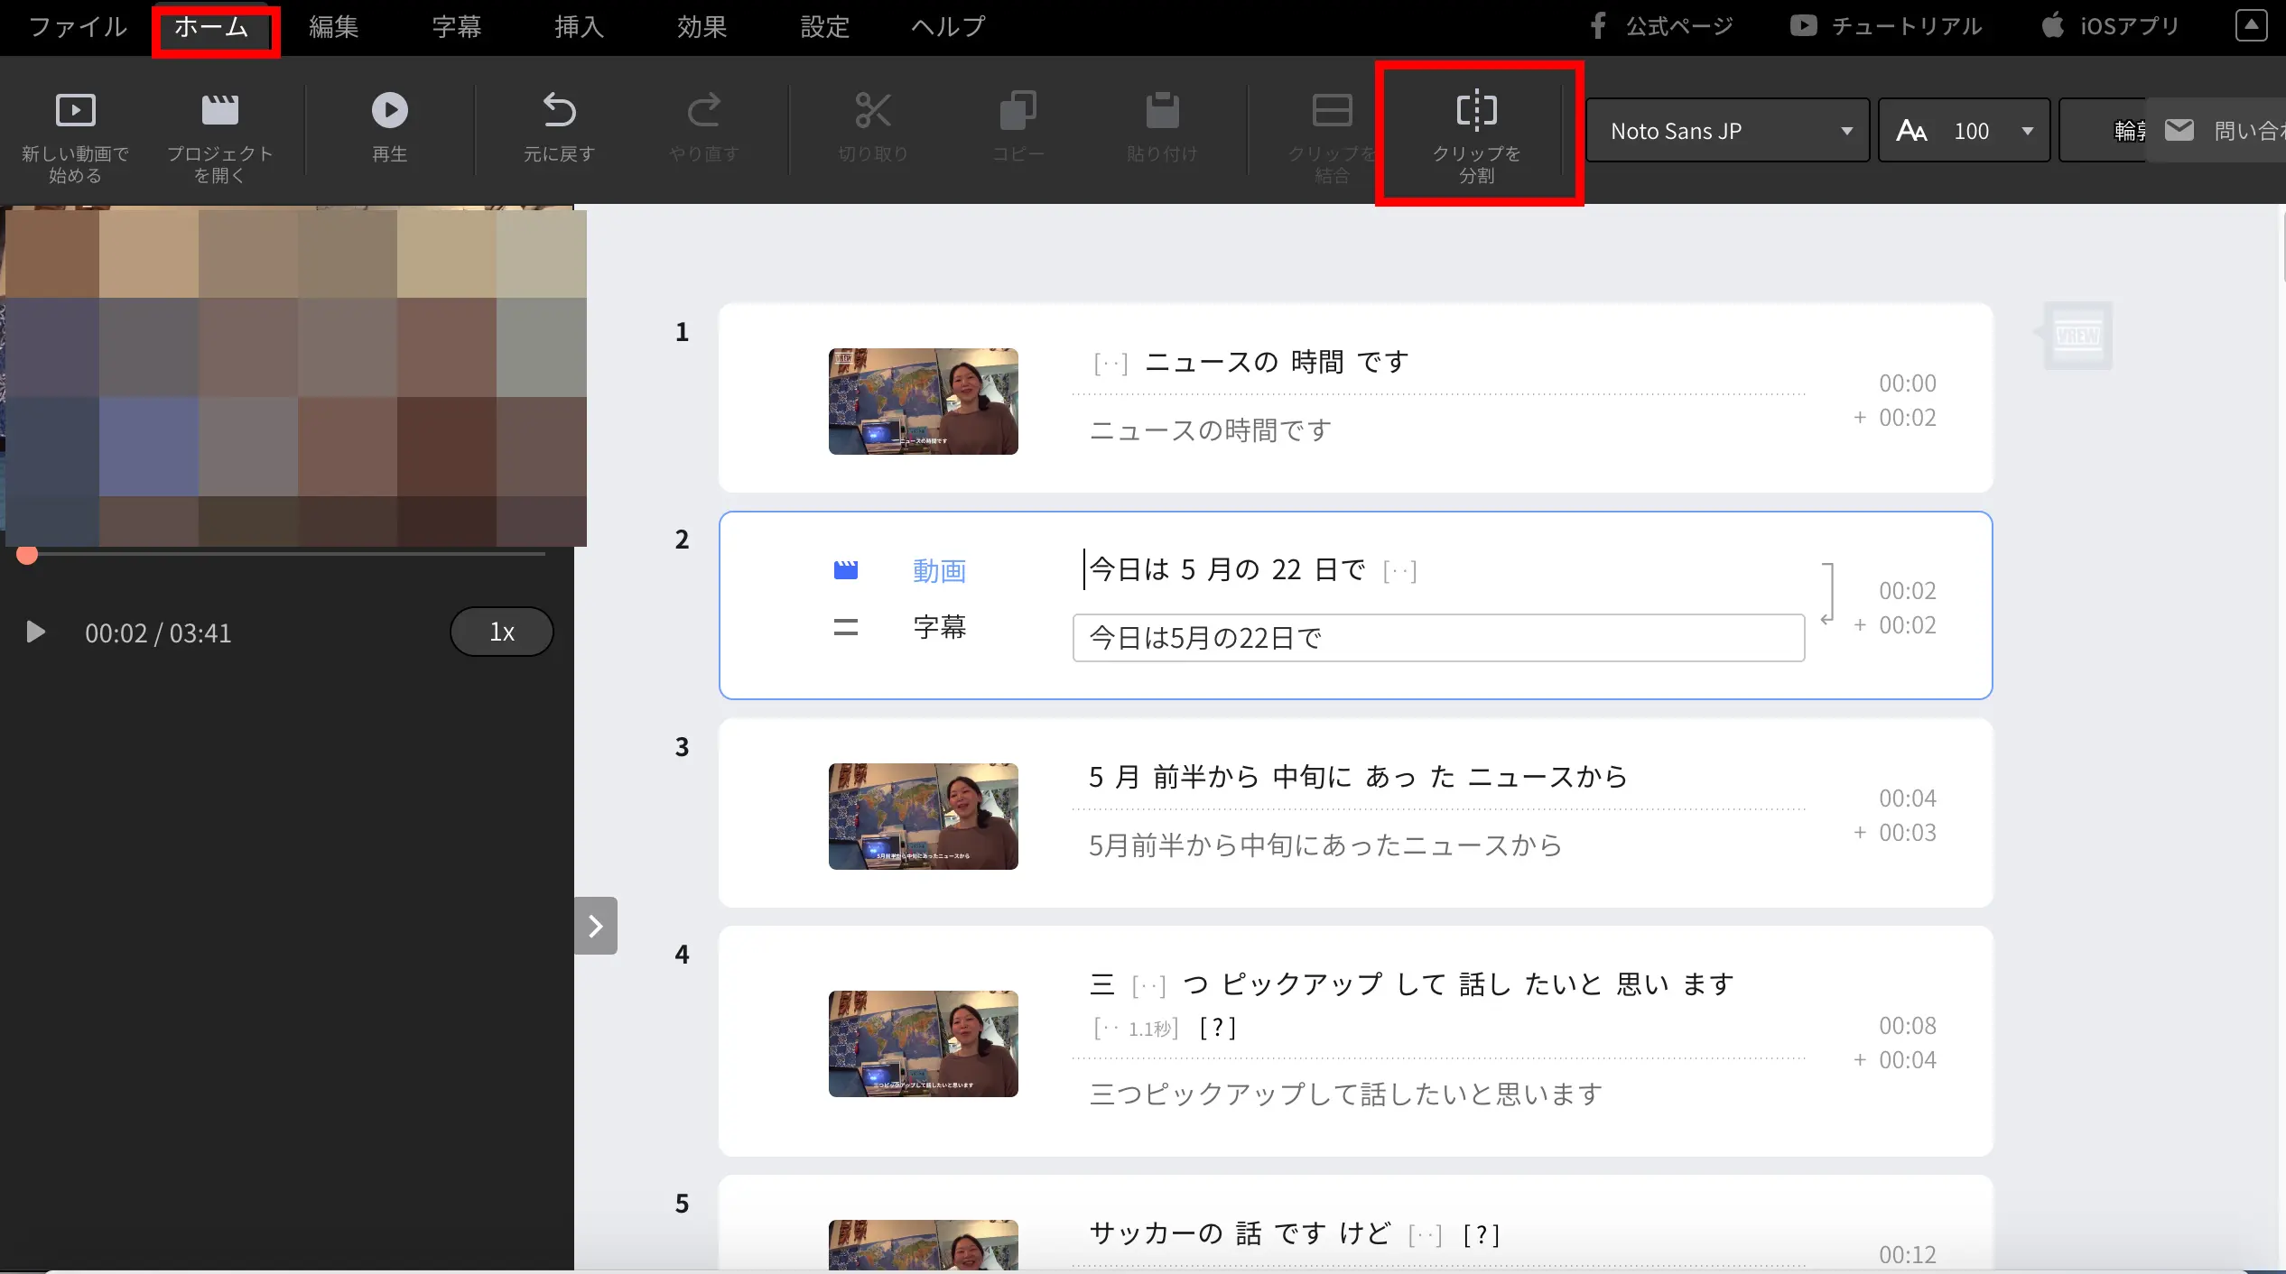Expand the side panel with the chevron
Image resolution: width=2286 pixels, height=1274 pixels.
coord(596,925)
